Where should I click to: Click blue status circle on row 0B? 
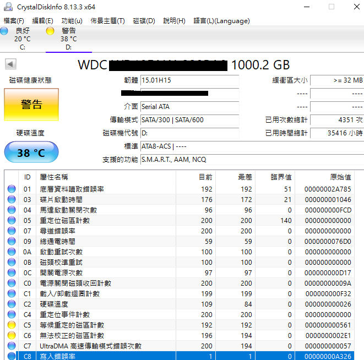pyautogui.click(x=12, y=262)
